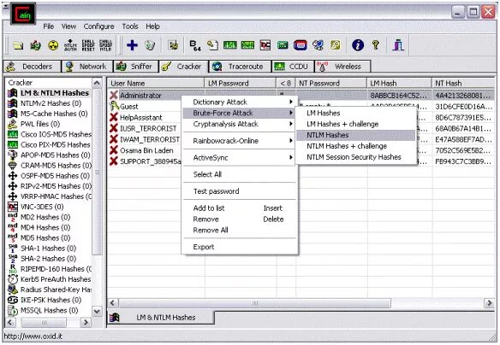500x345 pixels.
Task: Click the first green Cisco decoder toolbar icon
Action: [230, 45]
